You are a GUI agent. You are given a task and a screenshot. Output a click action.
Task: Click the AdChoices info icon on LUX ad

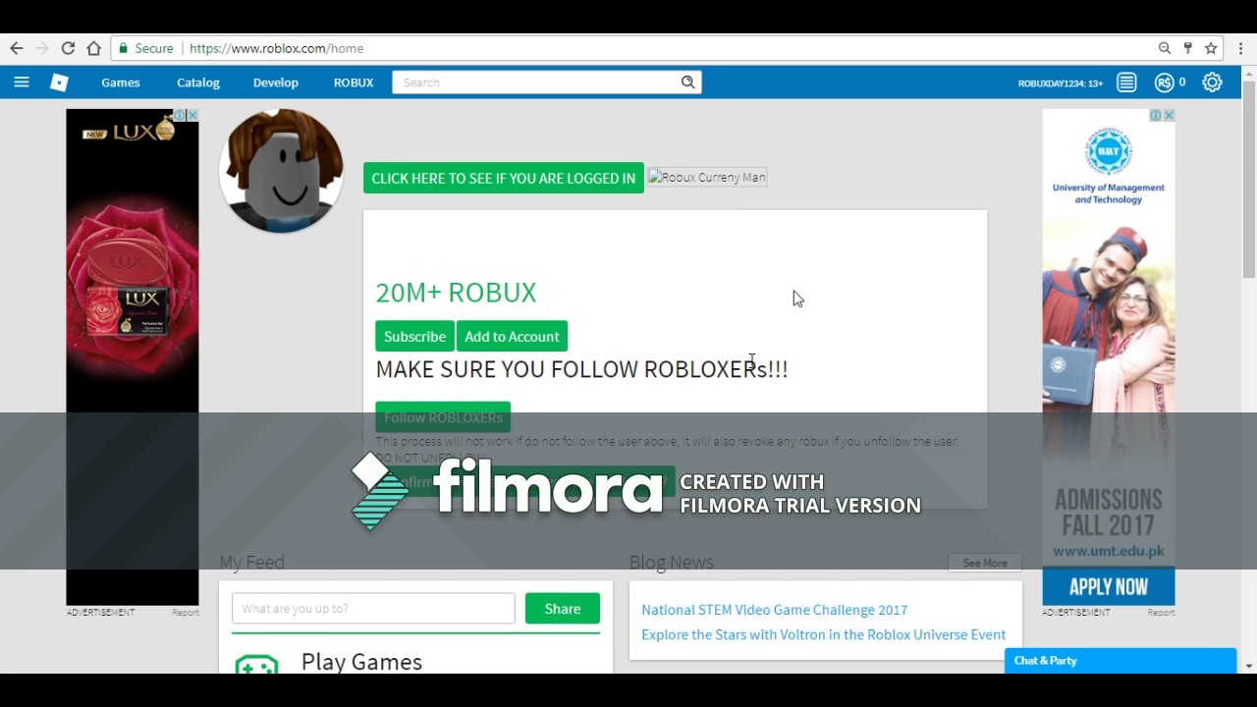[x=182, y=115]
